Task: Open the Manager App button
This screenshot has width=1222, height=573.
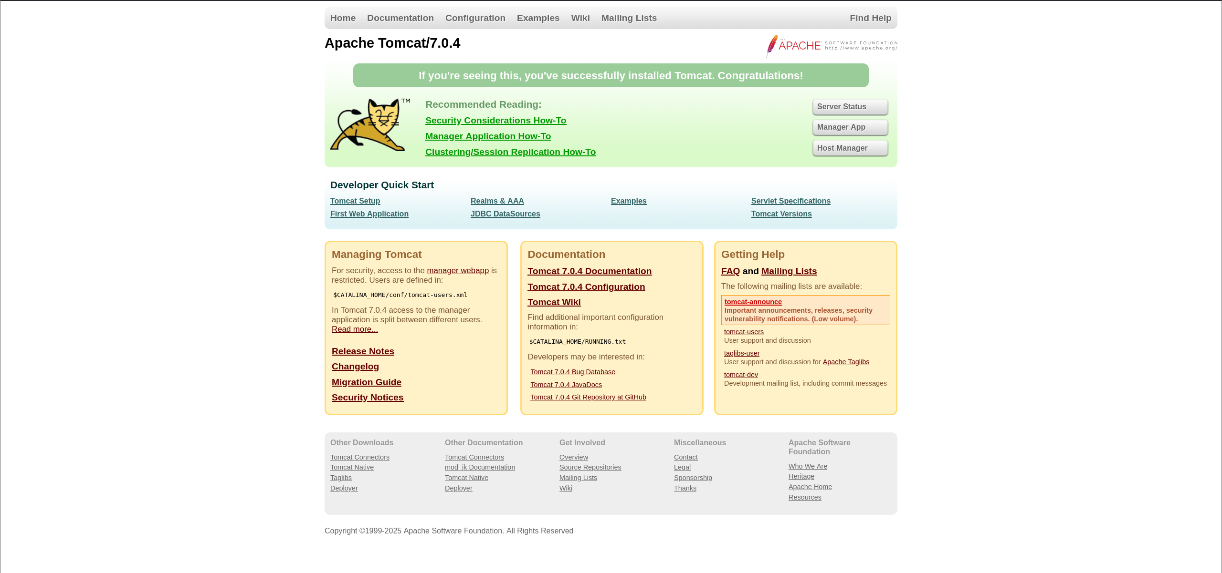Action: point(850,127)
